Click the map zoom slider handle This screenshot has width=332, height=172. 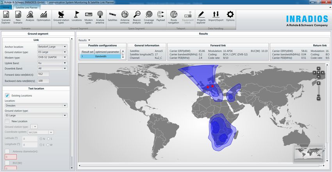[x=318, y=95]
